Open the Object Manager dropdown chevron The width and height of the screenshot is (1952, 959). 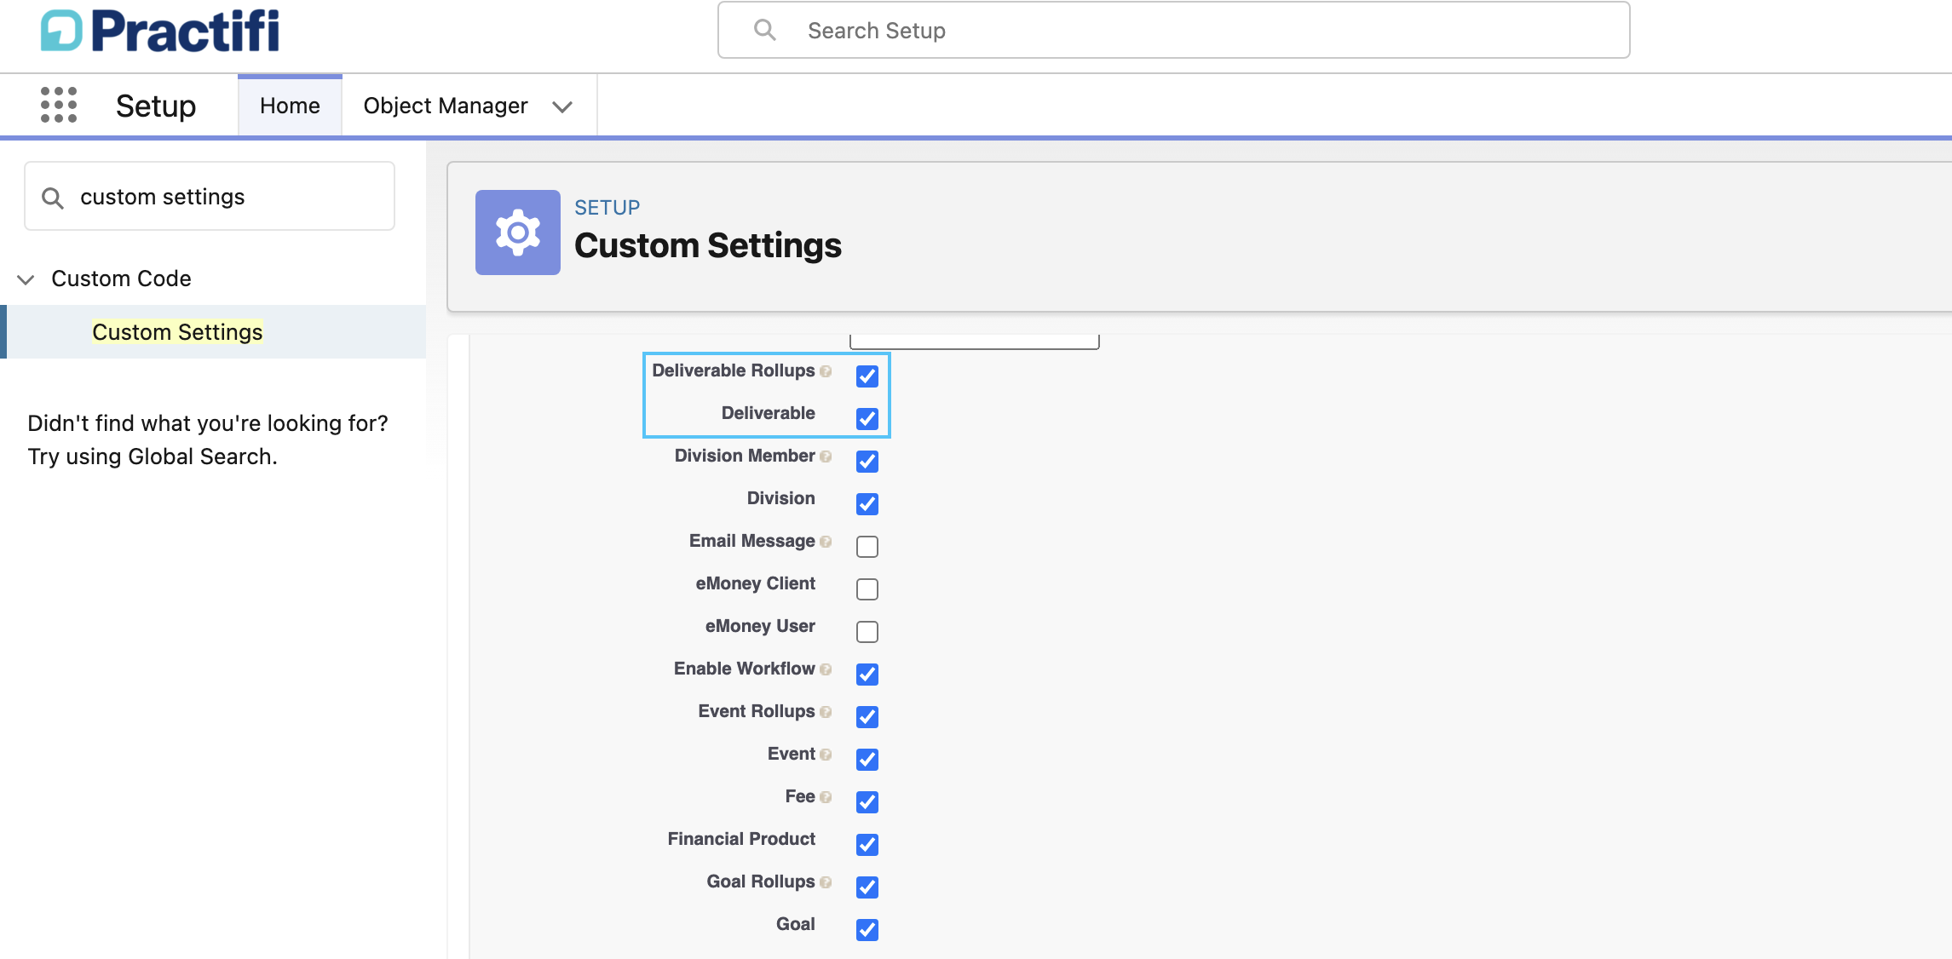coord(562,106)
